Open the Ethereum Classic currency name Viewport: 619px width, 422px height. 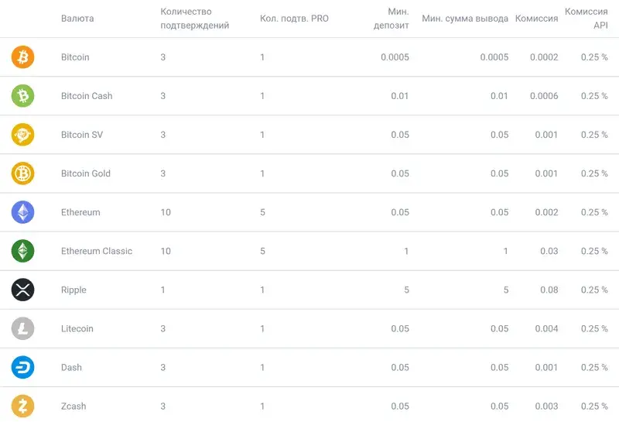(x=97, y=251)
